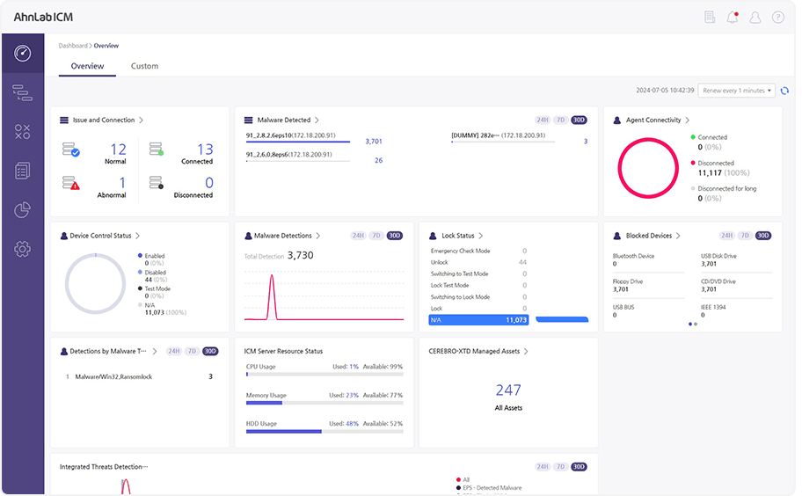Switch to the Custom tab
The image size is (802, 496).
tap(145, 66)
